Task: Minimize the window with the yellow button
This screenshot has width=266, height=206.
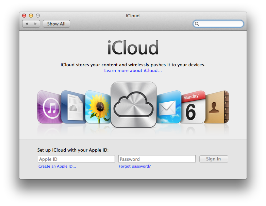Action: point(31,16)
